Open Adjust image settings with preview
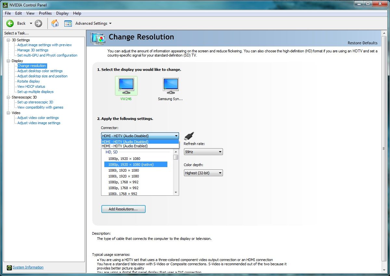The height and width of the screenshot is (276, 390). [x=45, y=45]
